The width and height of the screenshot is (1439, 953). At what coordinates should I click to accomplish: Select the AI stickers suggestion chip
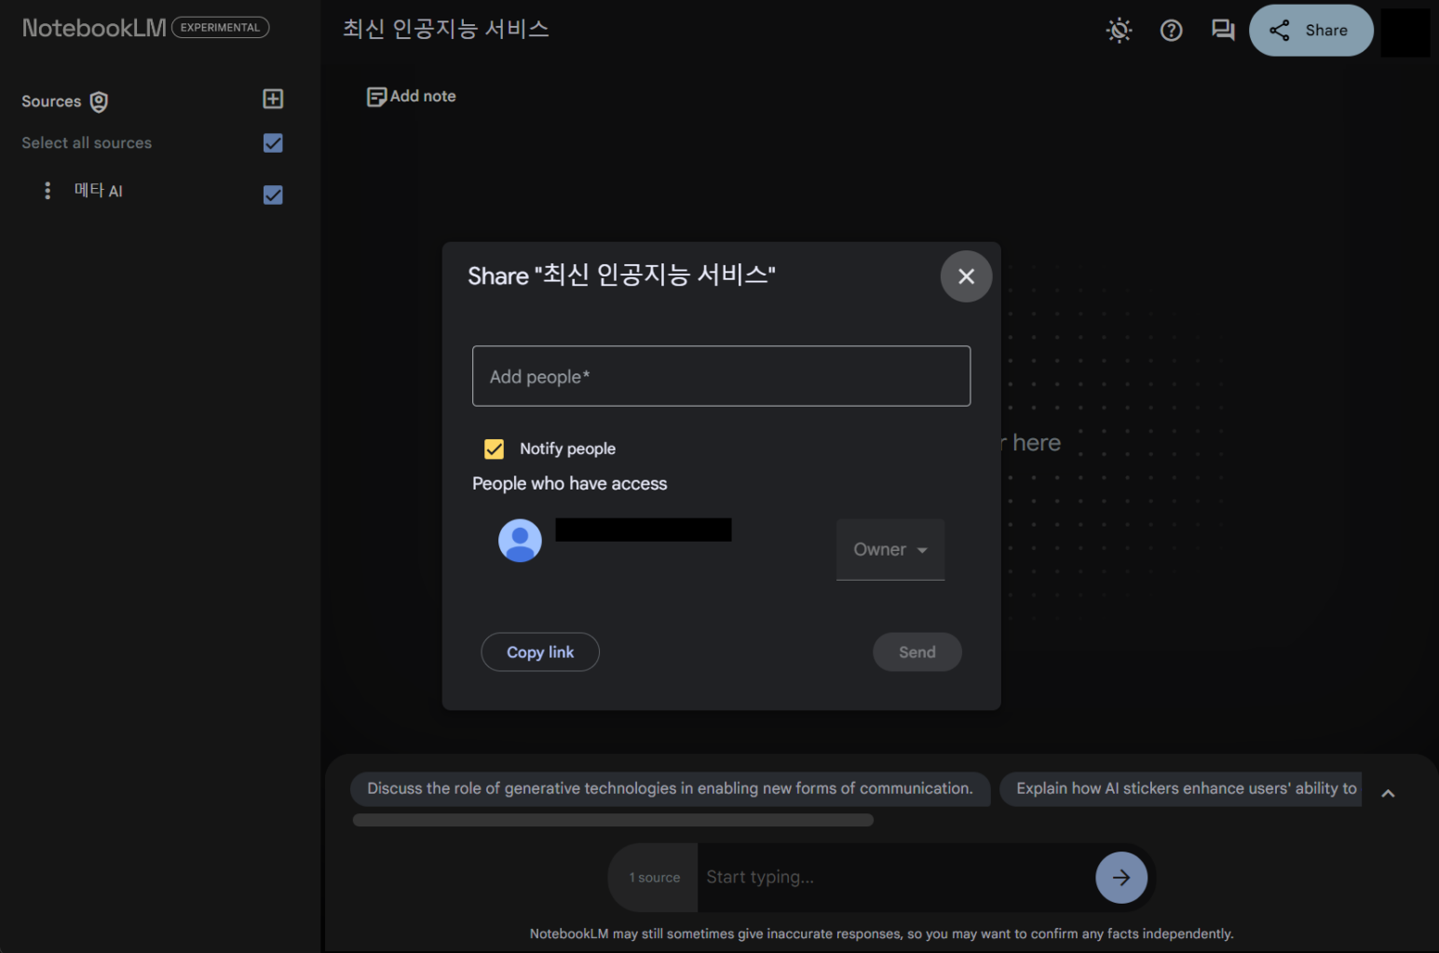pyautogui.click(x=1181, y=788)
